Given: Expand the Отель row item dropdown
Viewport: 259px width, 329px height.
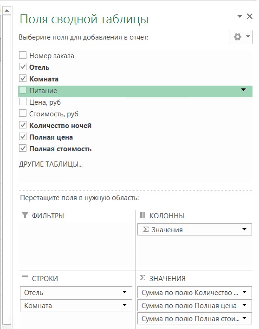Looking at the screenshot, I should [x=124, y=292].
